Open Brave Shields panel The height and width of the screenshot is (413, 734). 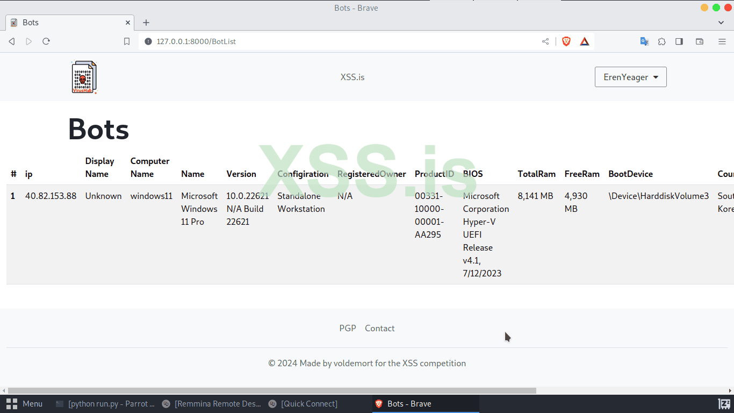click(x=566, y=41)
